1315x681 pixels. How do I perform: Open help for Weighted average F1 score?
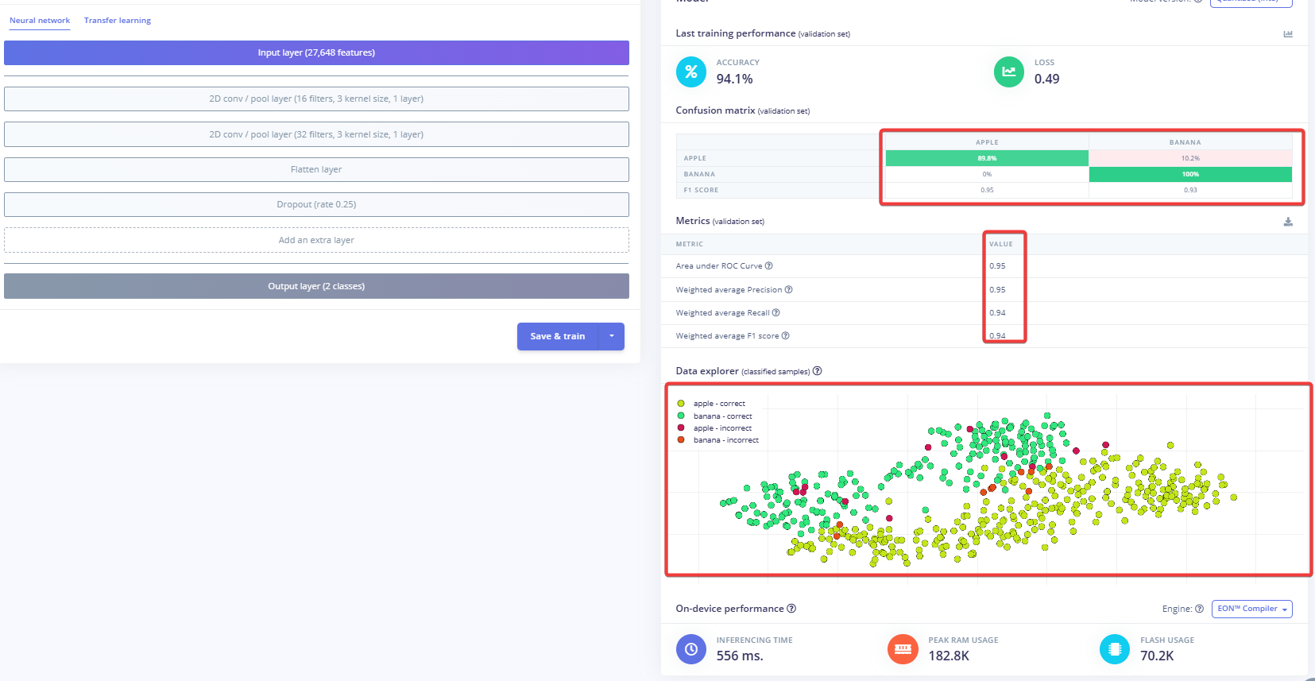pyautogui.click(x=785, y=336)
